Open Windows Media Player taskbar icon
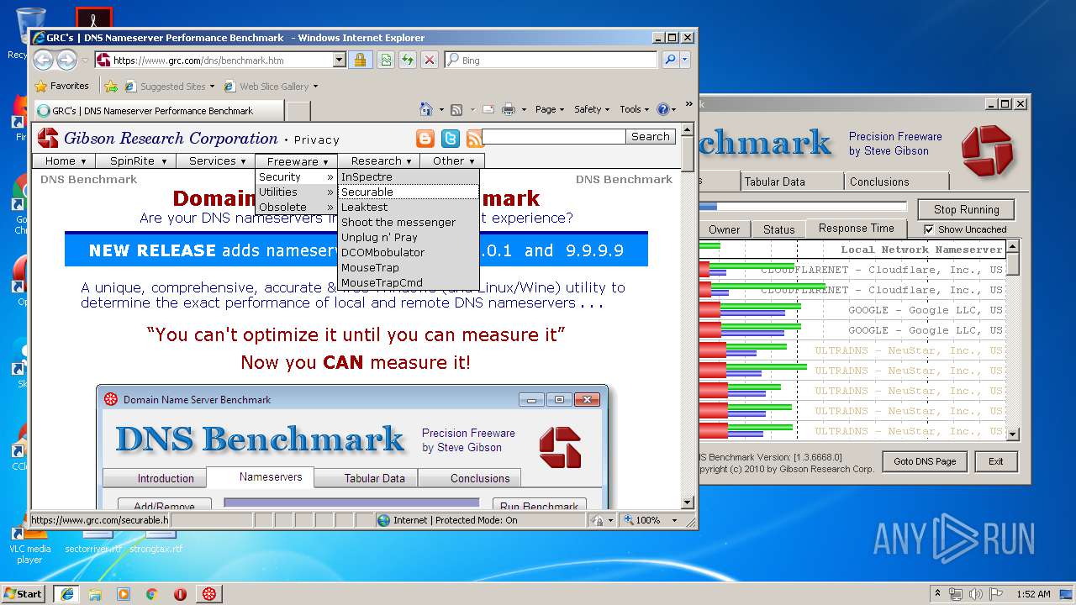The image size is (1076, 605). click(124, 593)
